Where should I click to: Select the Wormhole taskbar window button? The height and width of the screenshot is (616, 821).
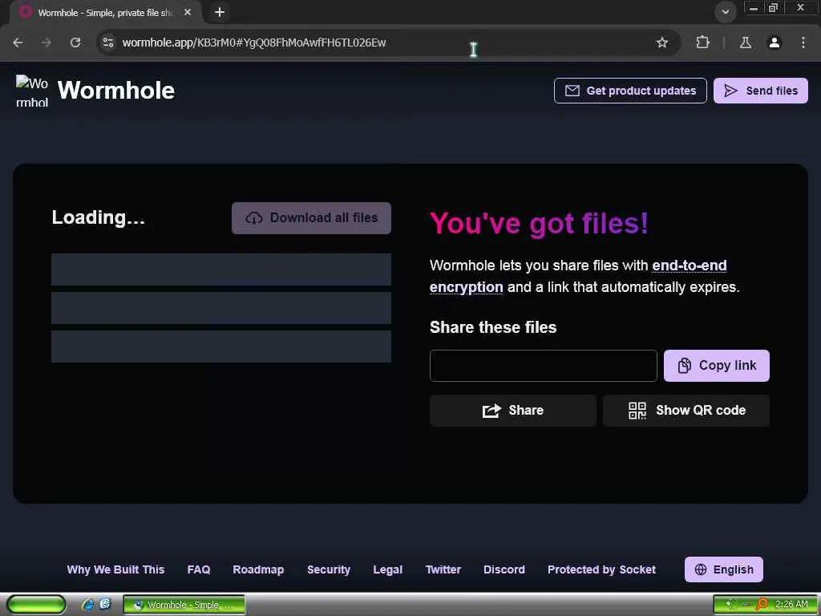pyautogui.click(x=184, y=605)
